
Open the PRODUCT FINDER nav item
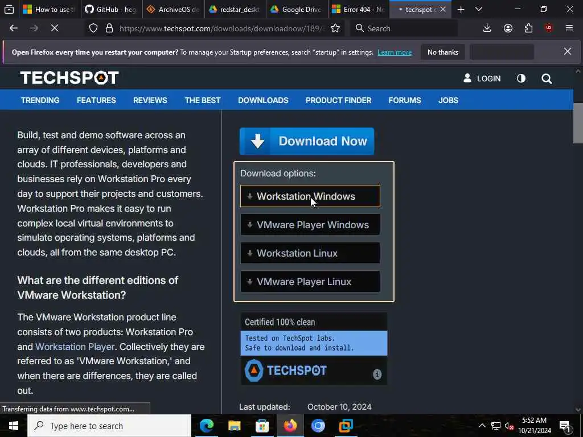tap(338, 100)
